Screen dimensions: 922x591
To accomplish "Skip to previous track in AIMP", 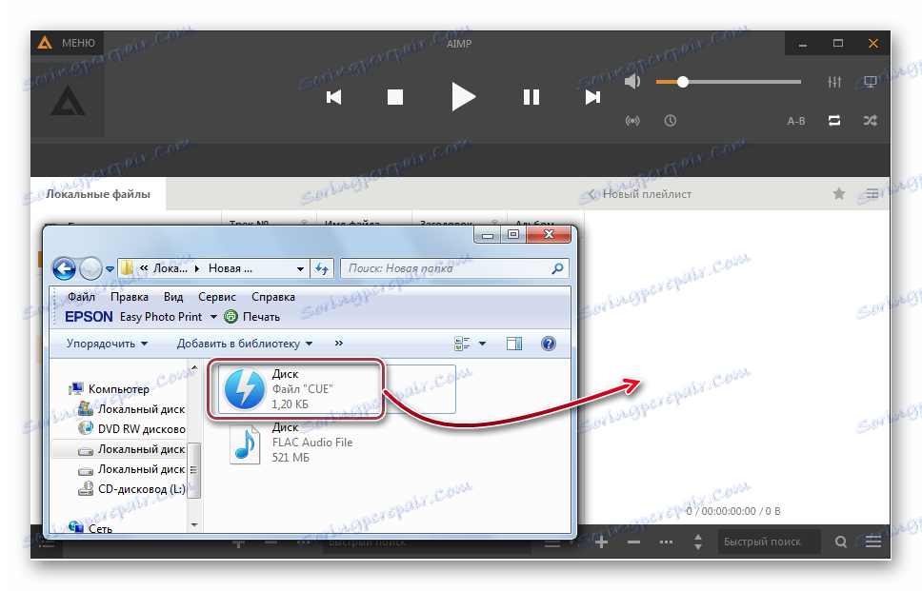I will pyautogui.click(x=334, y=97).
